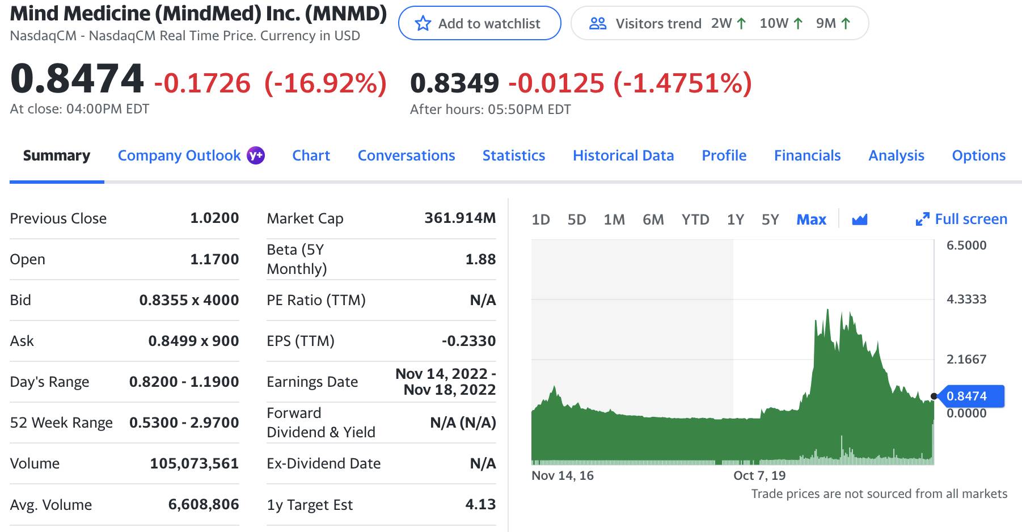The height and width of the screenshot is (532, 1022).
Task: Click the full screen expand arrows icon
Action: pos(923,219)
